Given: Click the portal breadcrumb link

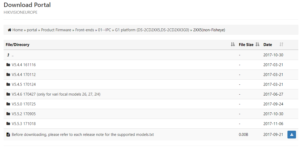Looking at the screenshot, I should [32, 30].
